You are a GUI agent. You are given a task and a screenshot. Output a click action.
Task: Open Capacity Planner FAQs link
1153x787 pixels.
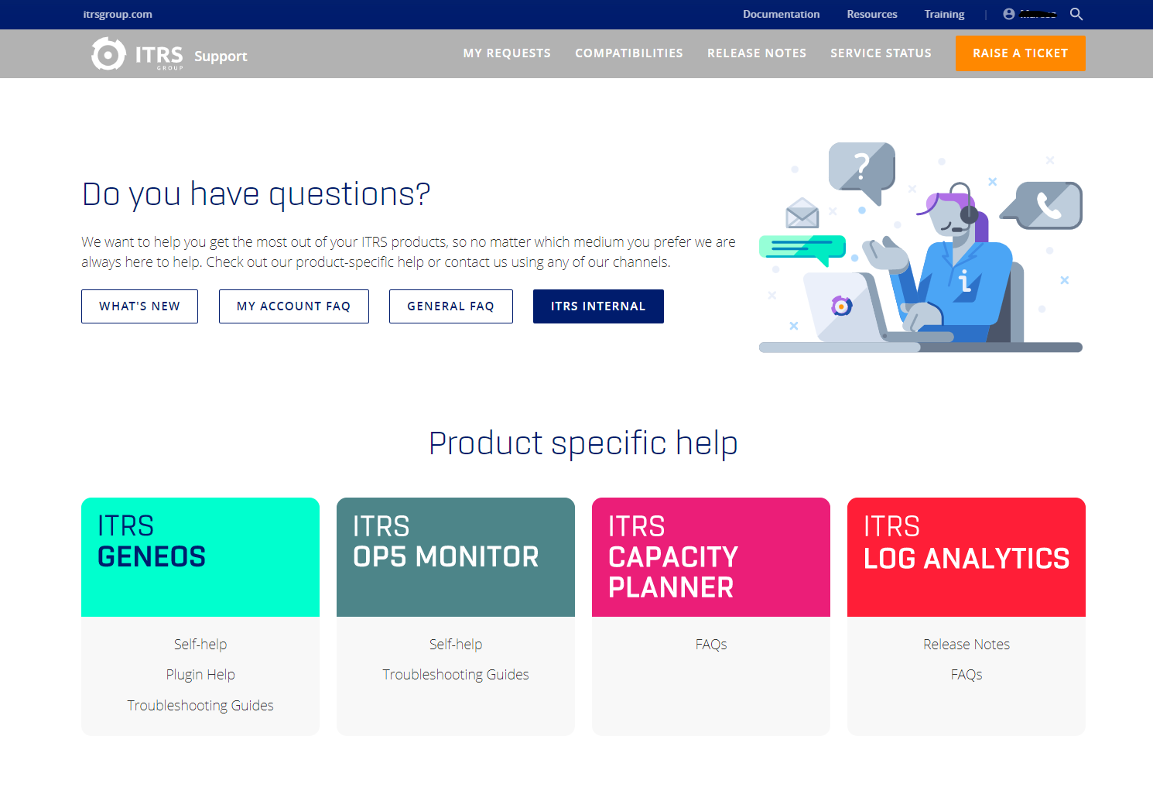[x=711, y=645]
